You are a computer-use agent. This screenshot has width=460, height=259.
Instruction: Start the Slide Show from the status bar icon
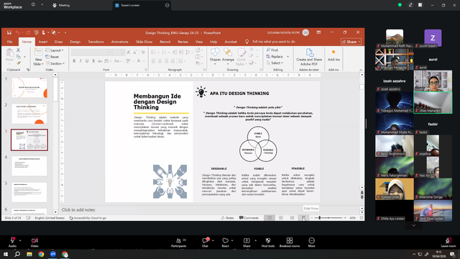pyautogui.click(x=303, y=218)
